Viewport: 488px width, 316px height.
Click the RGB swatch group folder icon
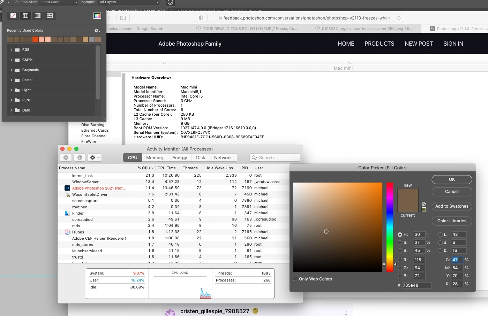coord(17,50)
